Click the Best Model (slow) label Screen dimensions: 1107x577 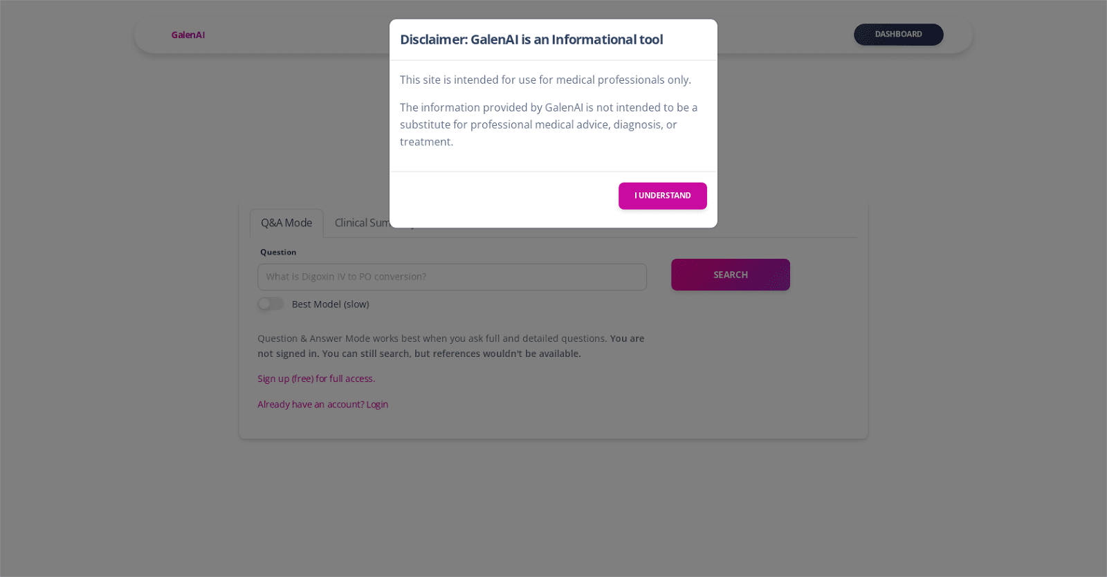(330, 304)
